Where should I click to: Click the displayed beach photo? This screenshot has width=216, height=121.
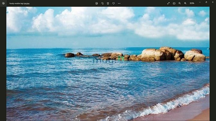(108, 64)
